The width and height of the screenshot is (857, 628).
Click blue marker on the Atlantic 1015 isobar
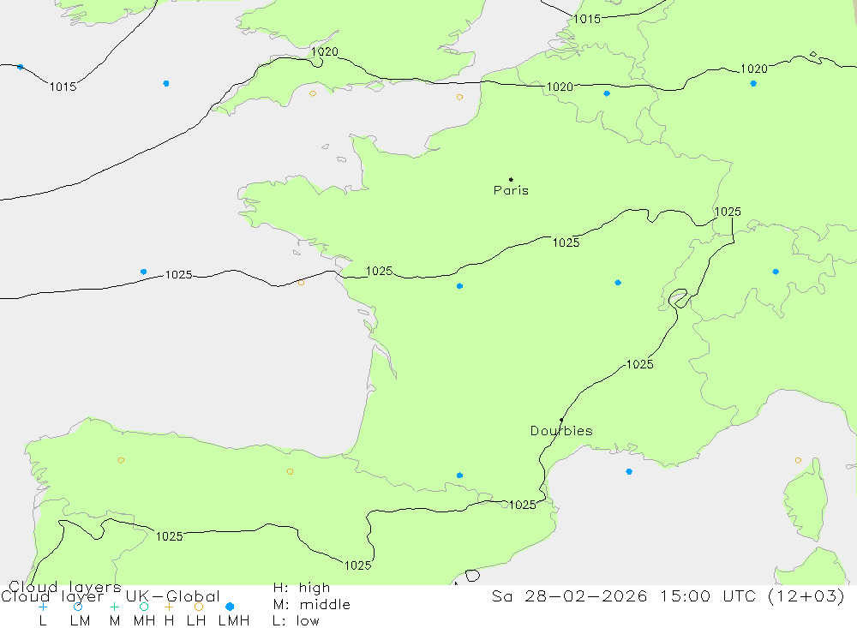tap(21, 67)
